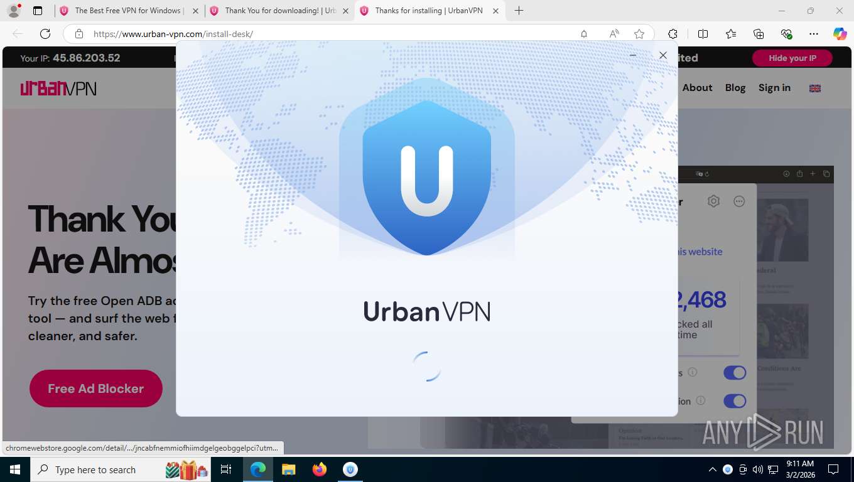
Task: Open Edge Settings and more menu
Action: pos(814,34)
